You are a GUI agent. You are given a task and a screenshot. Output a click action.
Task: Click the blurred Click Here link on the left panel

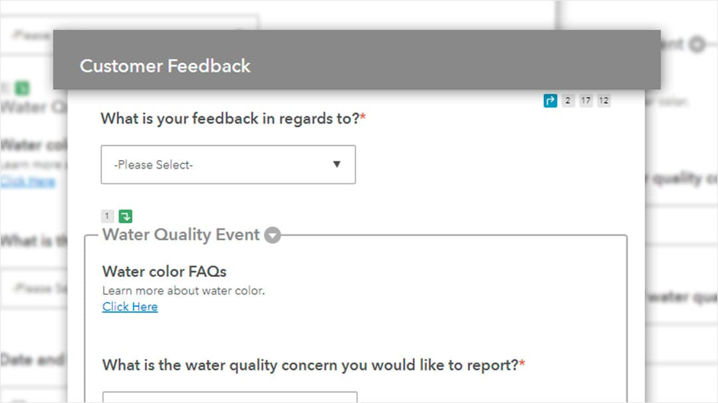pos(28,181)
